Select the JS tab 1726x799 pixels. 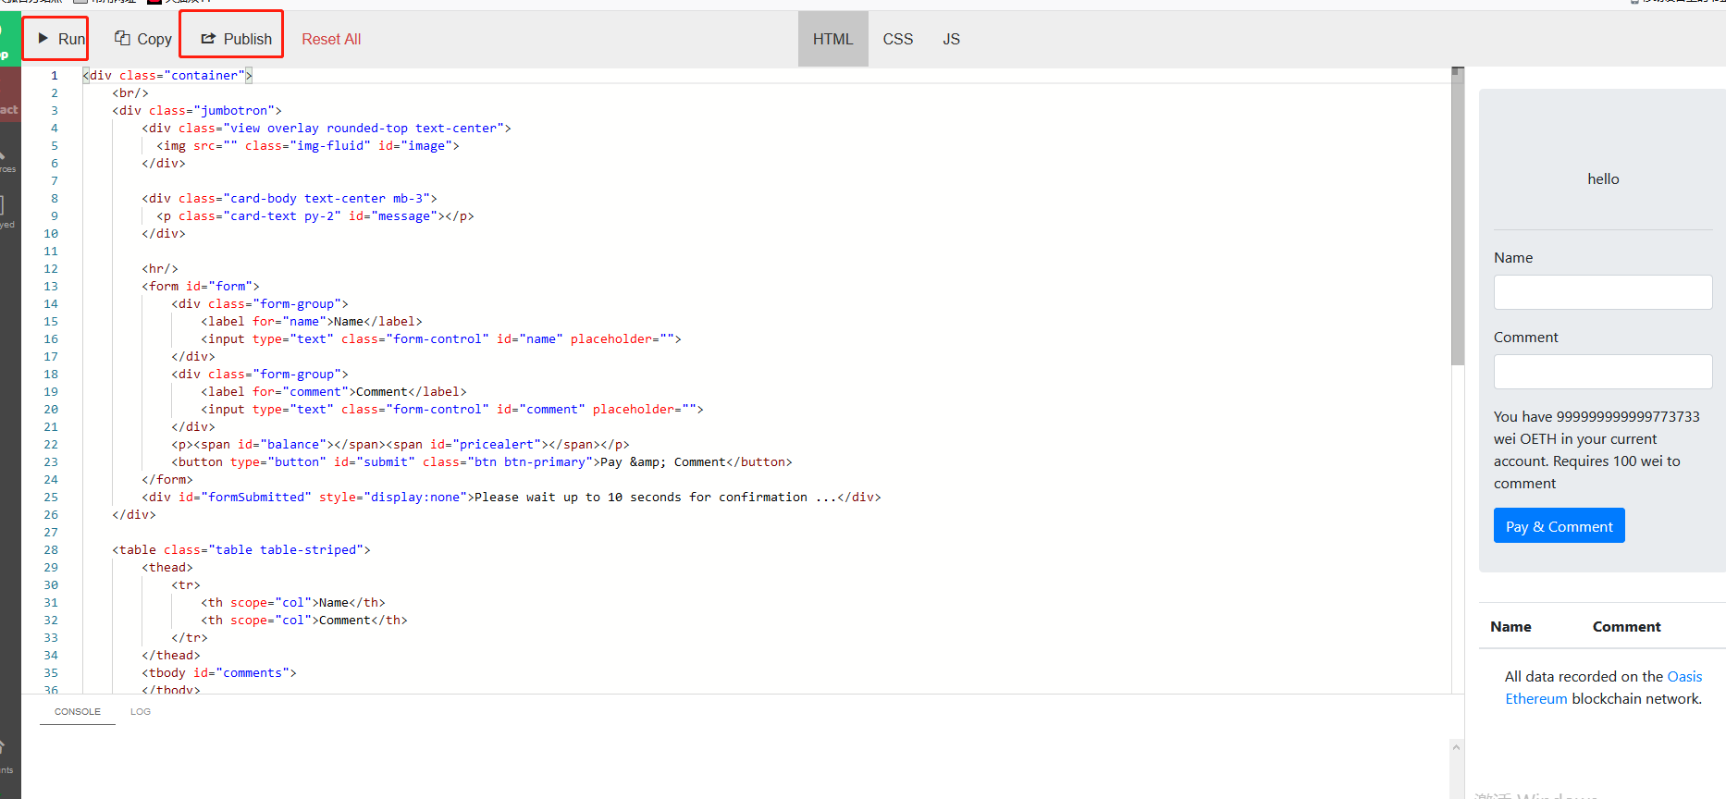(x=952, y=39)
